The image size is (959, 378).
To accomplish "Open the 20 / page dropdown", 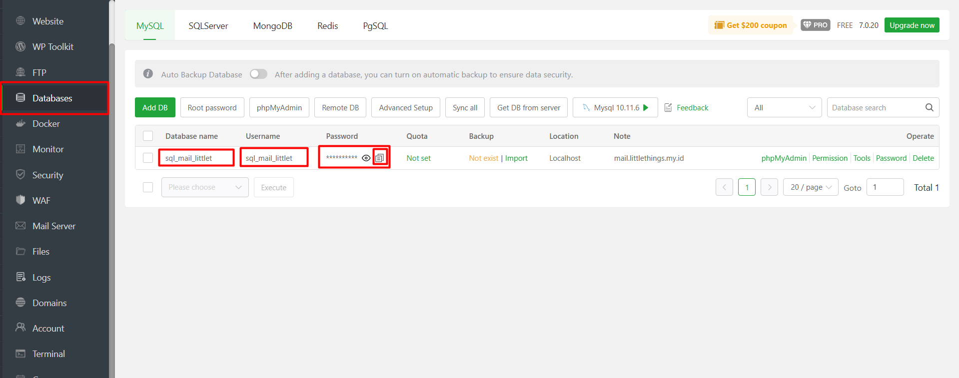I will pyautogui.click(x=811, y=187).
